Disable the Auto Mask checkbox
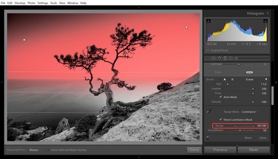This screenshot has width=278, height=159. pos(221,97)
